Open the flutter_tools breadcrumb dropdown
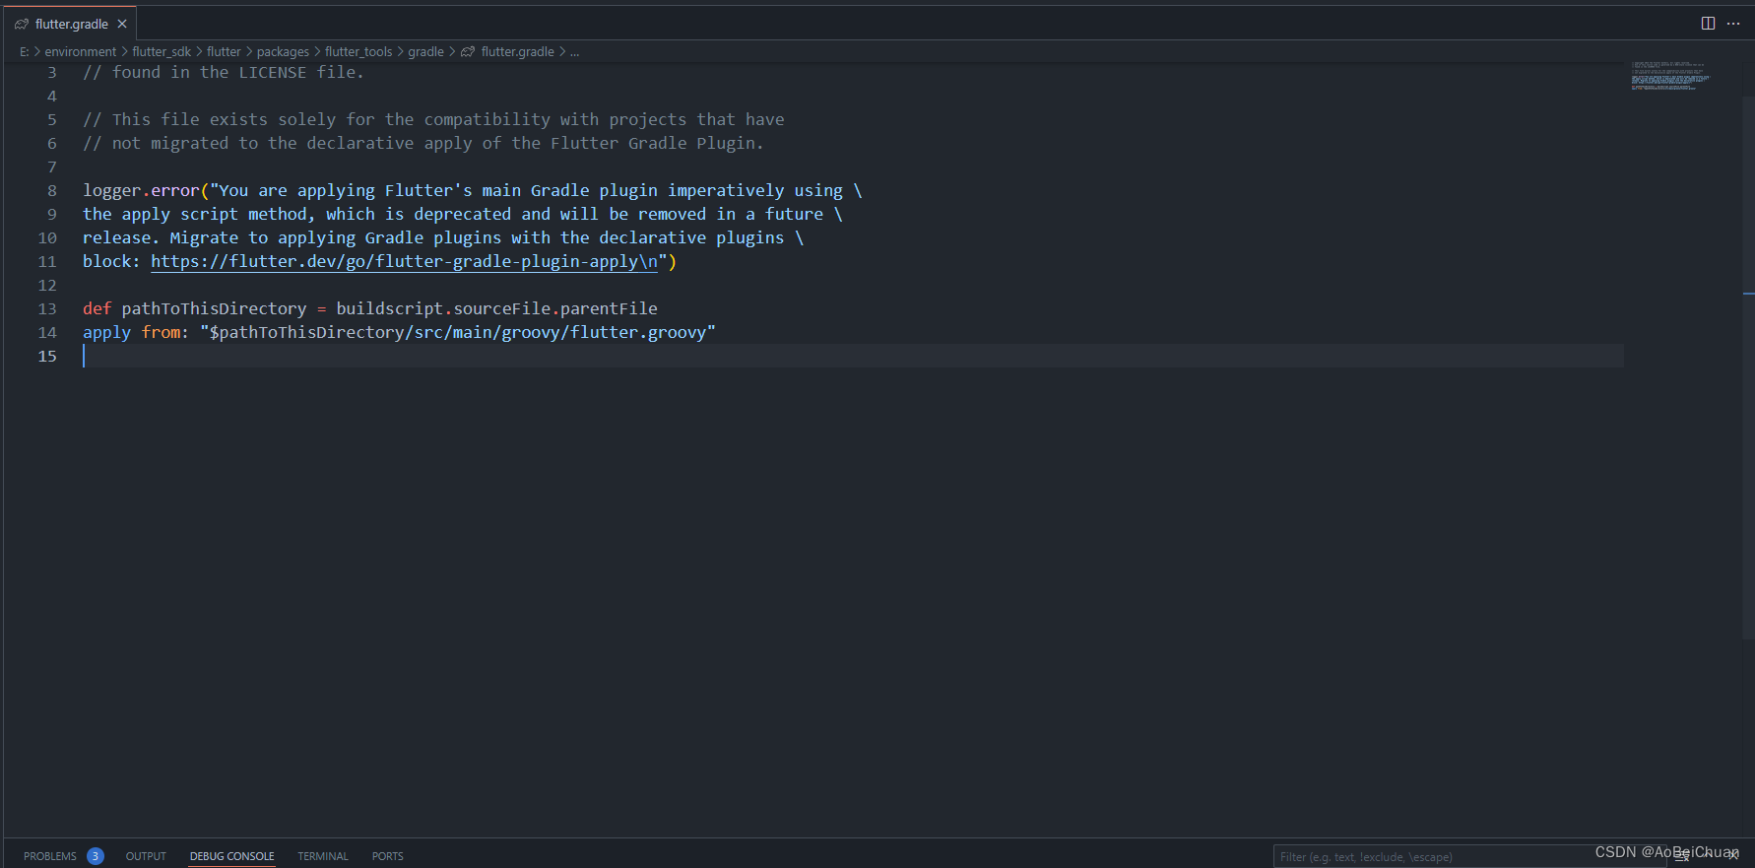 [359, 51]
